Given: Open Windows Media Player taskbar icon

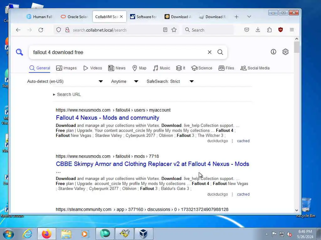Looking at the screenshot, I should click(85, 234).
